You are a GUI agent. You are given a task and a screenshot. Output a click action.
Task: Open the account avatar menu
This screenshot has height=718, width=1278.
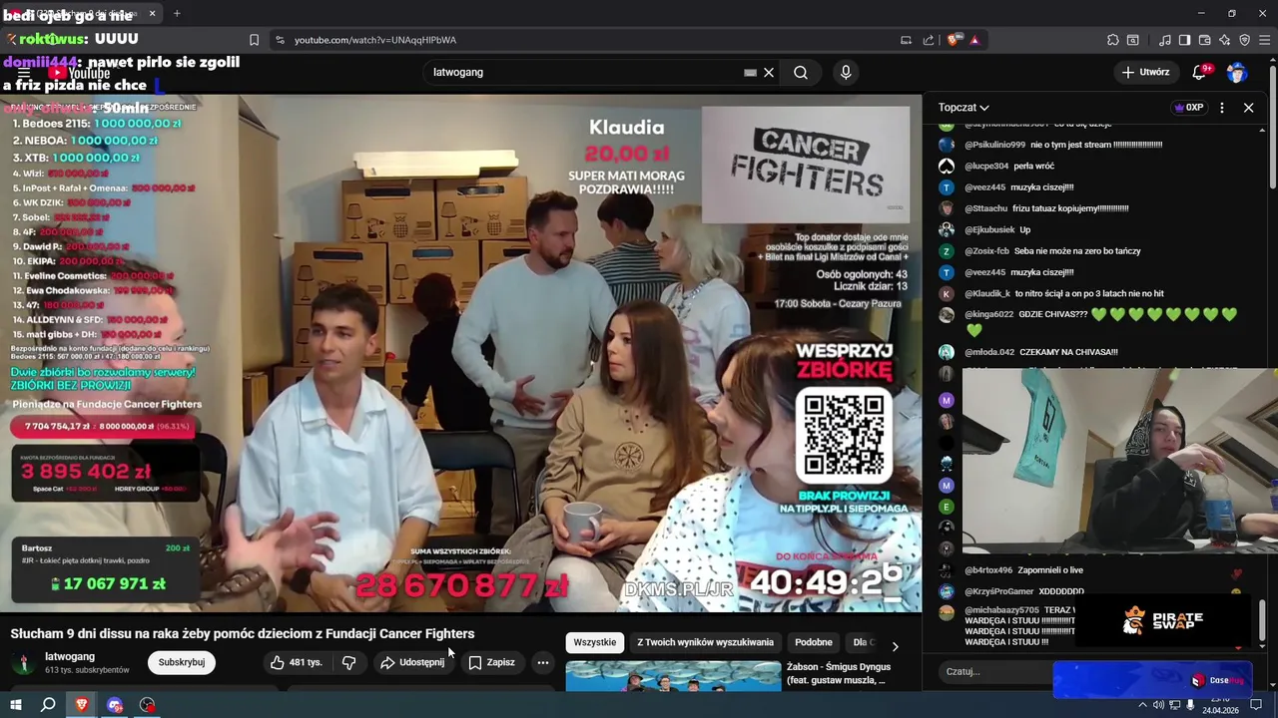[1237, 72]
